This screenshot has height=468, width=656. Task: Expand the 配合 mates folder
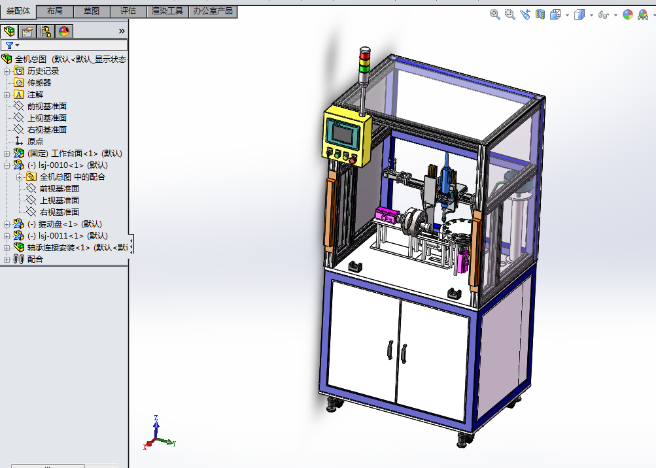[7, 259]
